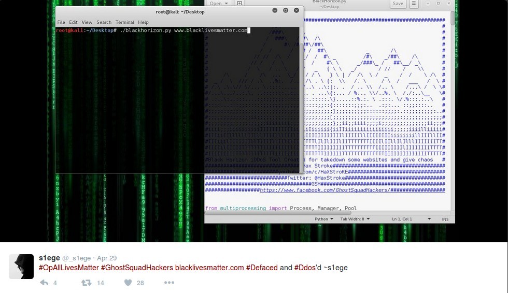Click the reply arrow icon on tweet

45,283
